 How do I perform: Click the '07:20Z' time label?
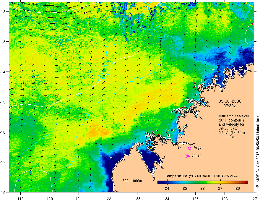230,106
